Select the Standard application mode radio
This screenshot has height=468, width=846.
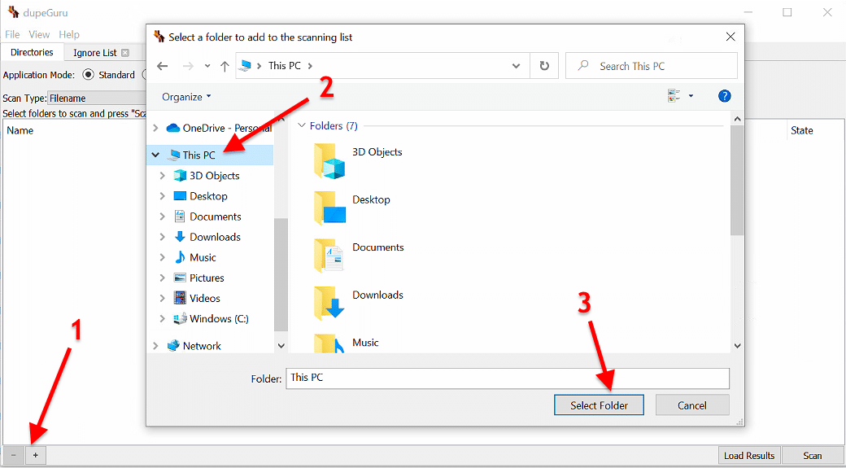coord(89,75)
